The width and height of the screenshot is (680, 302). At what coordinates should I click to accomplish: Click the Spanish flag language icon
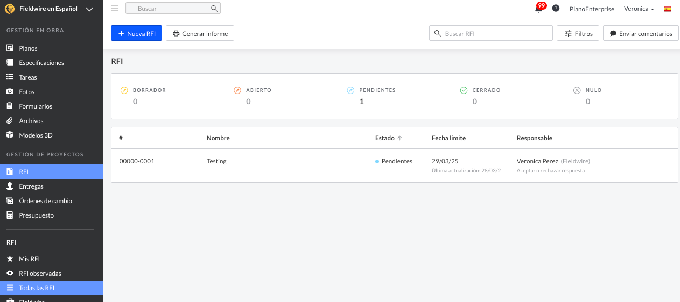(668, 9)
